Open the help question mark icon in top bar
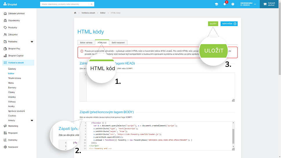The width and height of the screenshot is (281, 158). pos(233,4)
